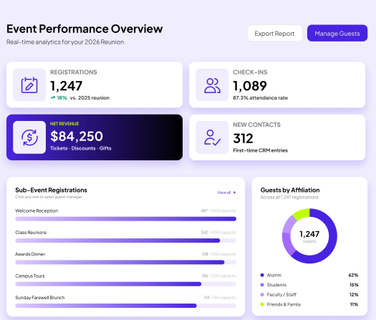Viewport: 376px width, 320px height.
Task: Click the Friends & Family 11% value
Action: 355,304
